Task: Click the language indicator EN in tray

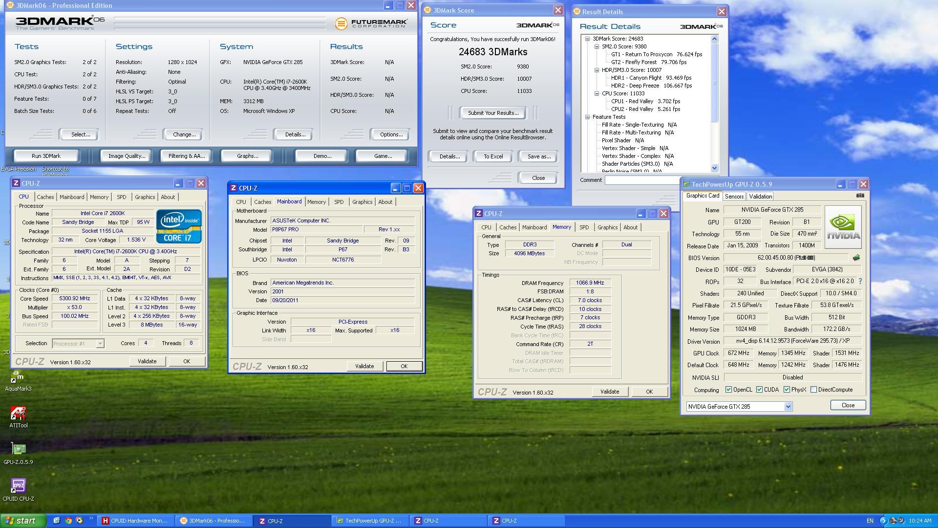Action: 870,521
